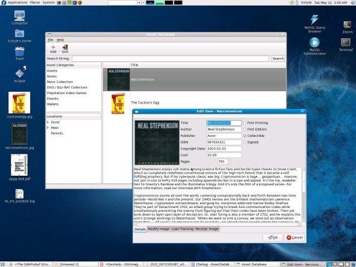356x267 pixels.
Task: Click the description vertical scrollbar down arrow
Action: [x=304, y=220]
